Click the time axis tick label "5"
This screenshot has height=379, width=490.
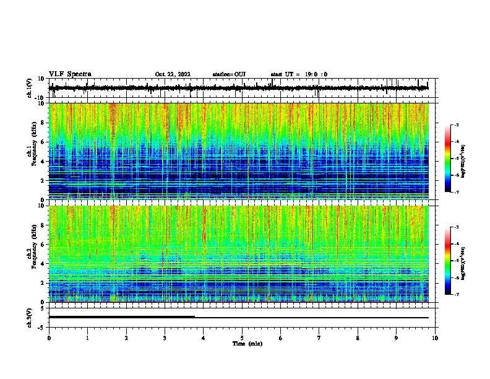pyautogui.click(x=242, y=338)
